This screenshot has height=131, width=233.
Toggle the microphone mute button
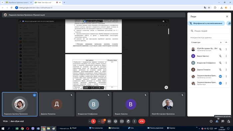pos(93,121)
